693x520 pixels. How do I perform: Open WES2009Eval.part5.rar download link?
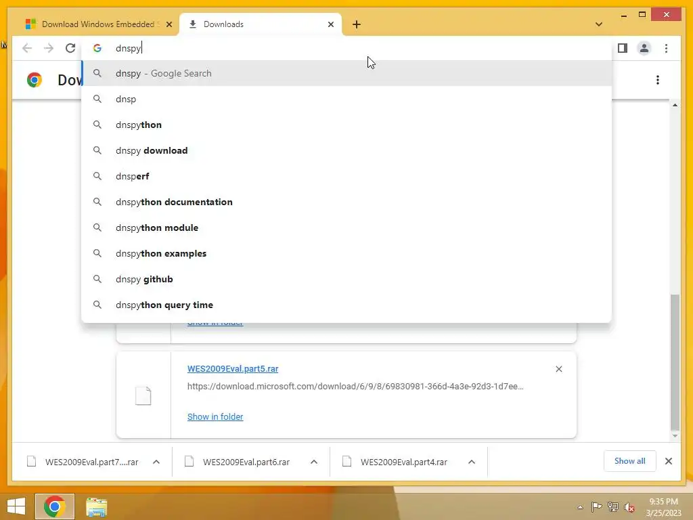point(233,369)
